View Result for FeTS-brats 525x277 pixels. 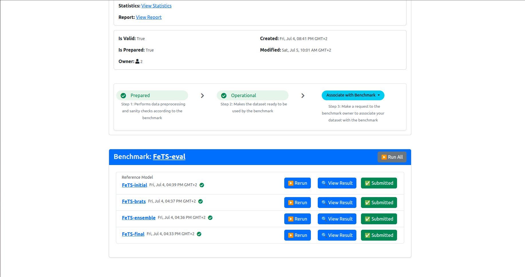click(x=337, y=203)
